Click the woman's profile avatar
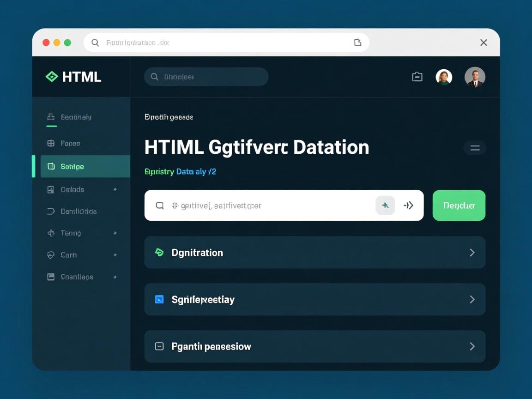Image resolution: width=532 pixels, height=399 pixels. 444,77
